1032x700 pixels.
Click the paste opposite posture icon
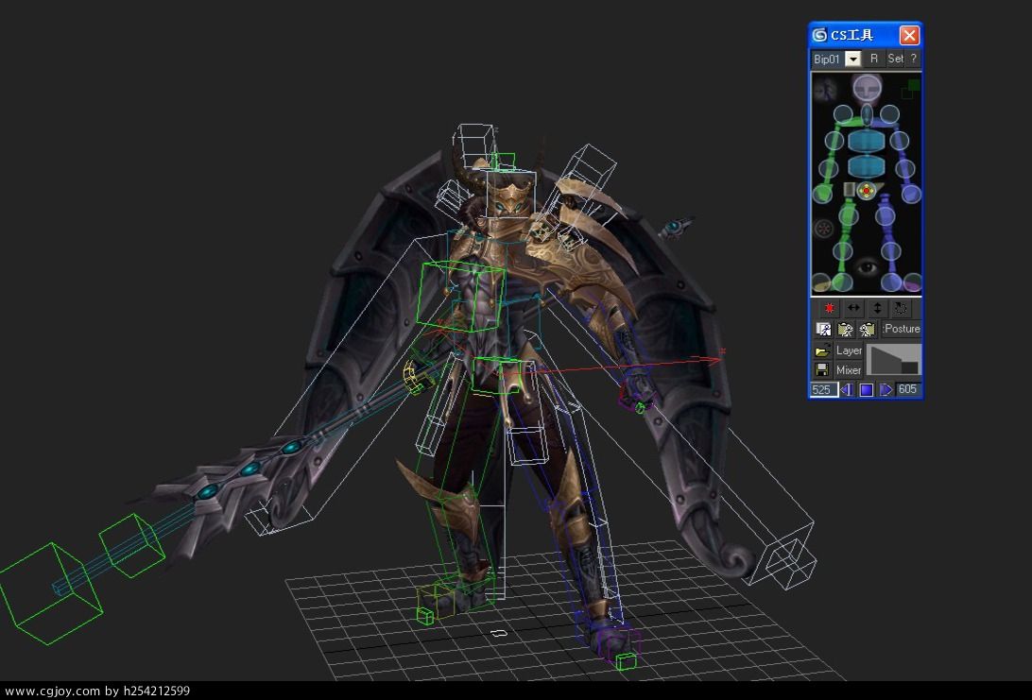pos(868,329)
